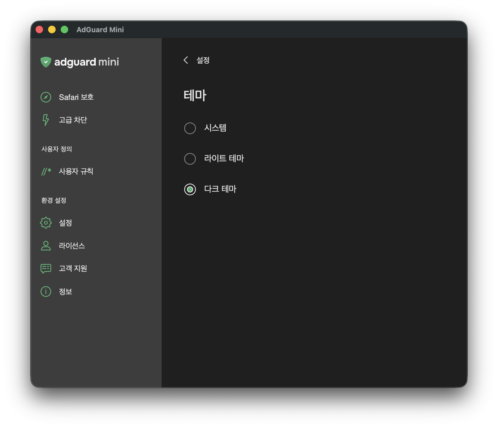
Task: Click the 설정 back link at top
Action: 203,60
